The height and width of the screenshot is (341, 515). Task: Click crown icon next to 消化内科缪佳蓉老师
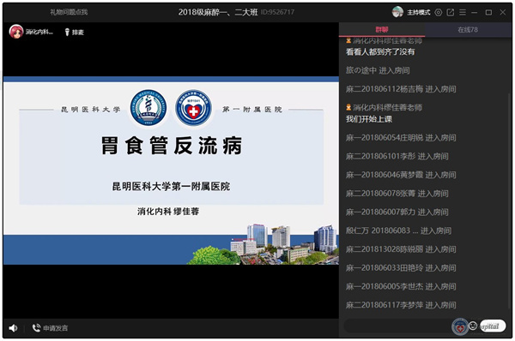pos(348,107)
